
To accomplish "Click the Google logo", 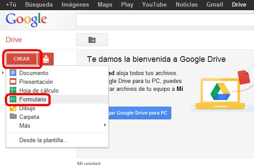I will pyautogui.click(x=26, y=20).
